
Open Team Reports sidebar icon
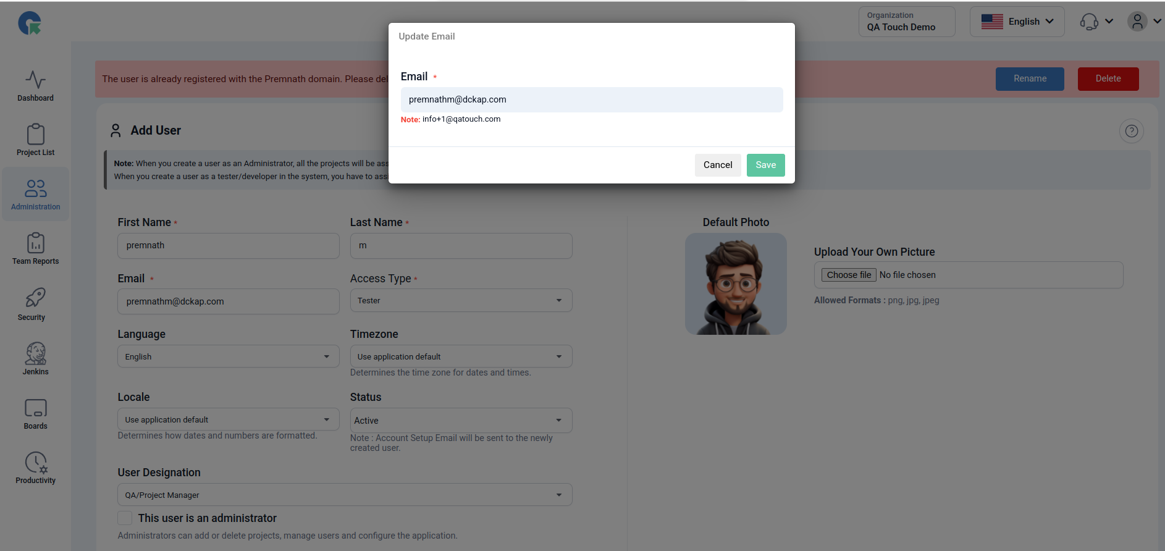click(x=35, y=249)
